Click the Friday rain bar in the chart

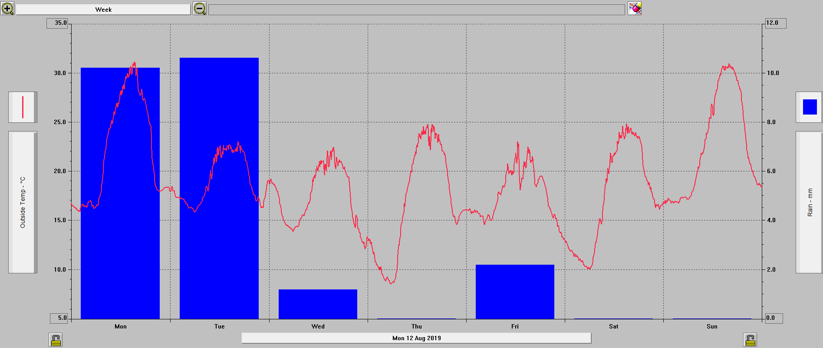click(515, 292)
